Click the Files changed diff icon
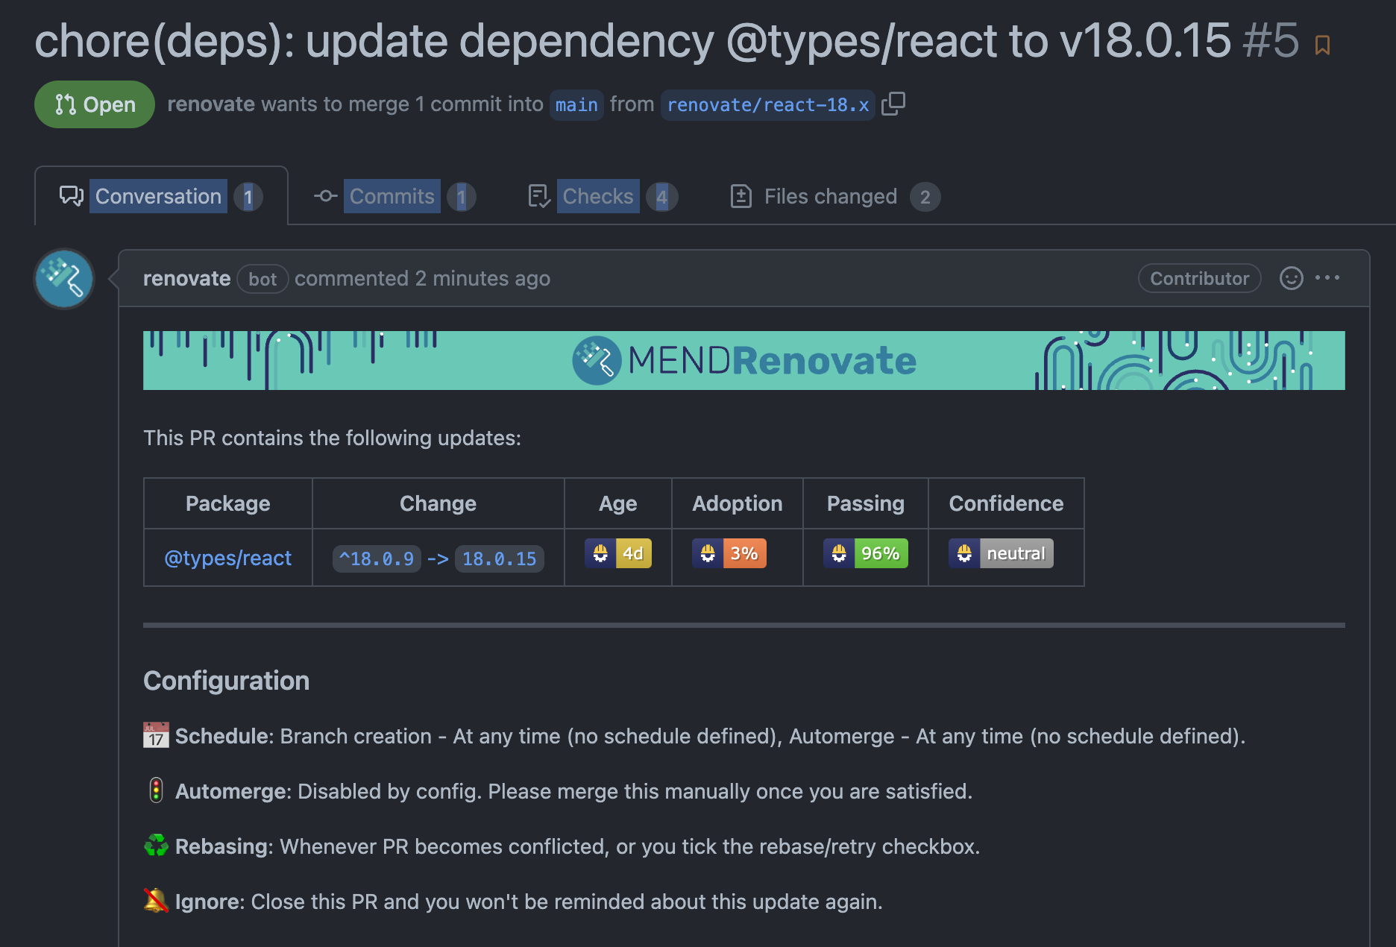The width and height of the screenshot is (1396, 947). tap(741, 196)
